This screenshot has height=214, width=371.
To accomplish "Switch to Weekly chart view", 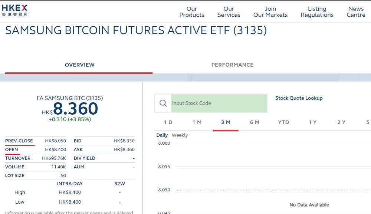I will coord(180,135).
